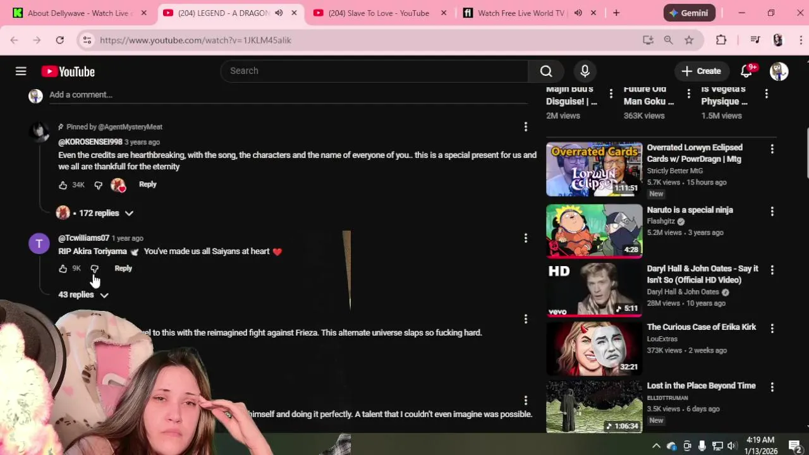809x455 pixels.
Task: Mute audio on LEGEND - A DRAGON tab
Action: pos(279,13)
